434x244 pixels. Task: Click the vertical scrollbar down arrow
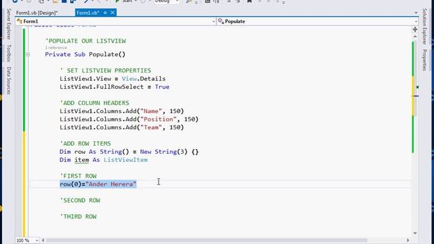click(x=415, y=233)
